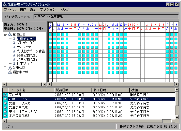Select 発注伝票作成W in the tree

tap(27, 59)
